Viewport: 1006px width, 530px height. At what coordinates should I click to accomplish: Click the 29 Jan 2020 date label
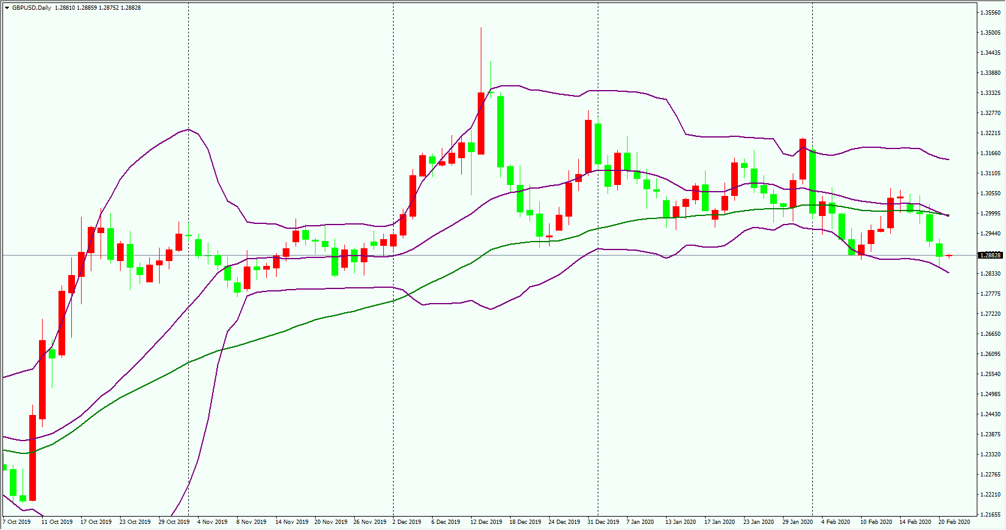798,521
